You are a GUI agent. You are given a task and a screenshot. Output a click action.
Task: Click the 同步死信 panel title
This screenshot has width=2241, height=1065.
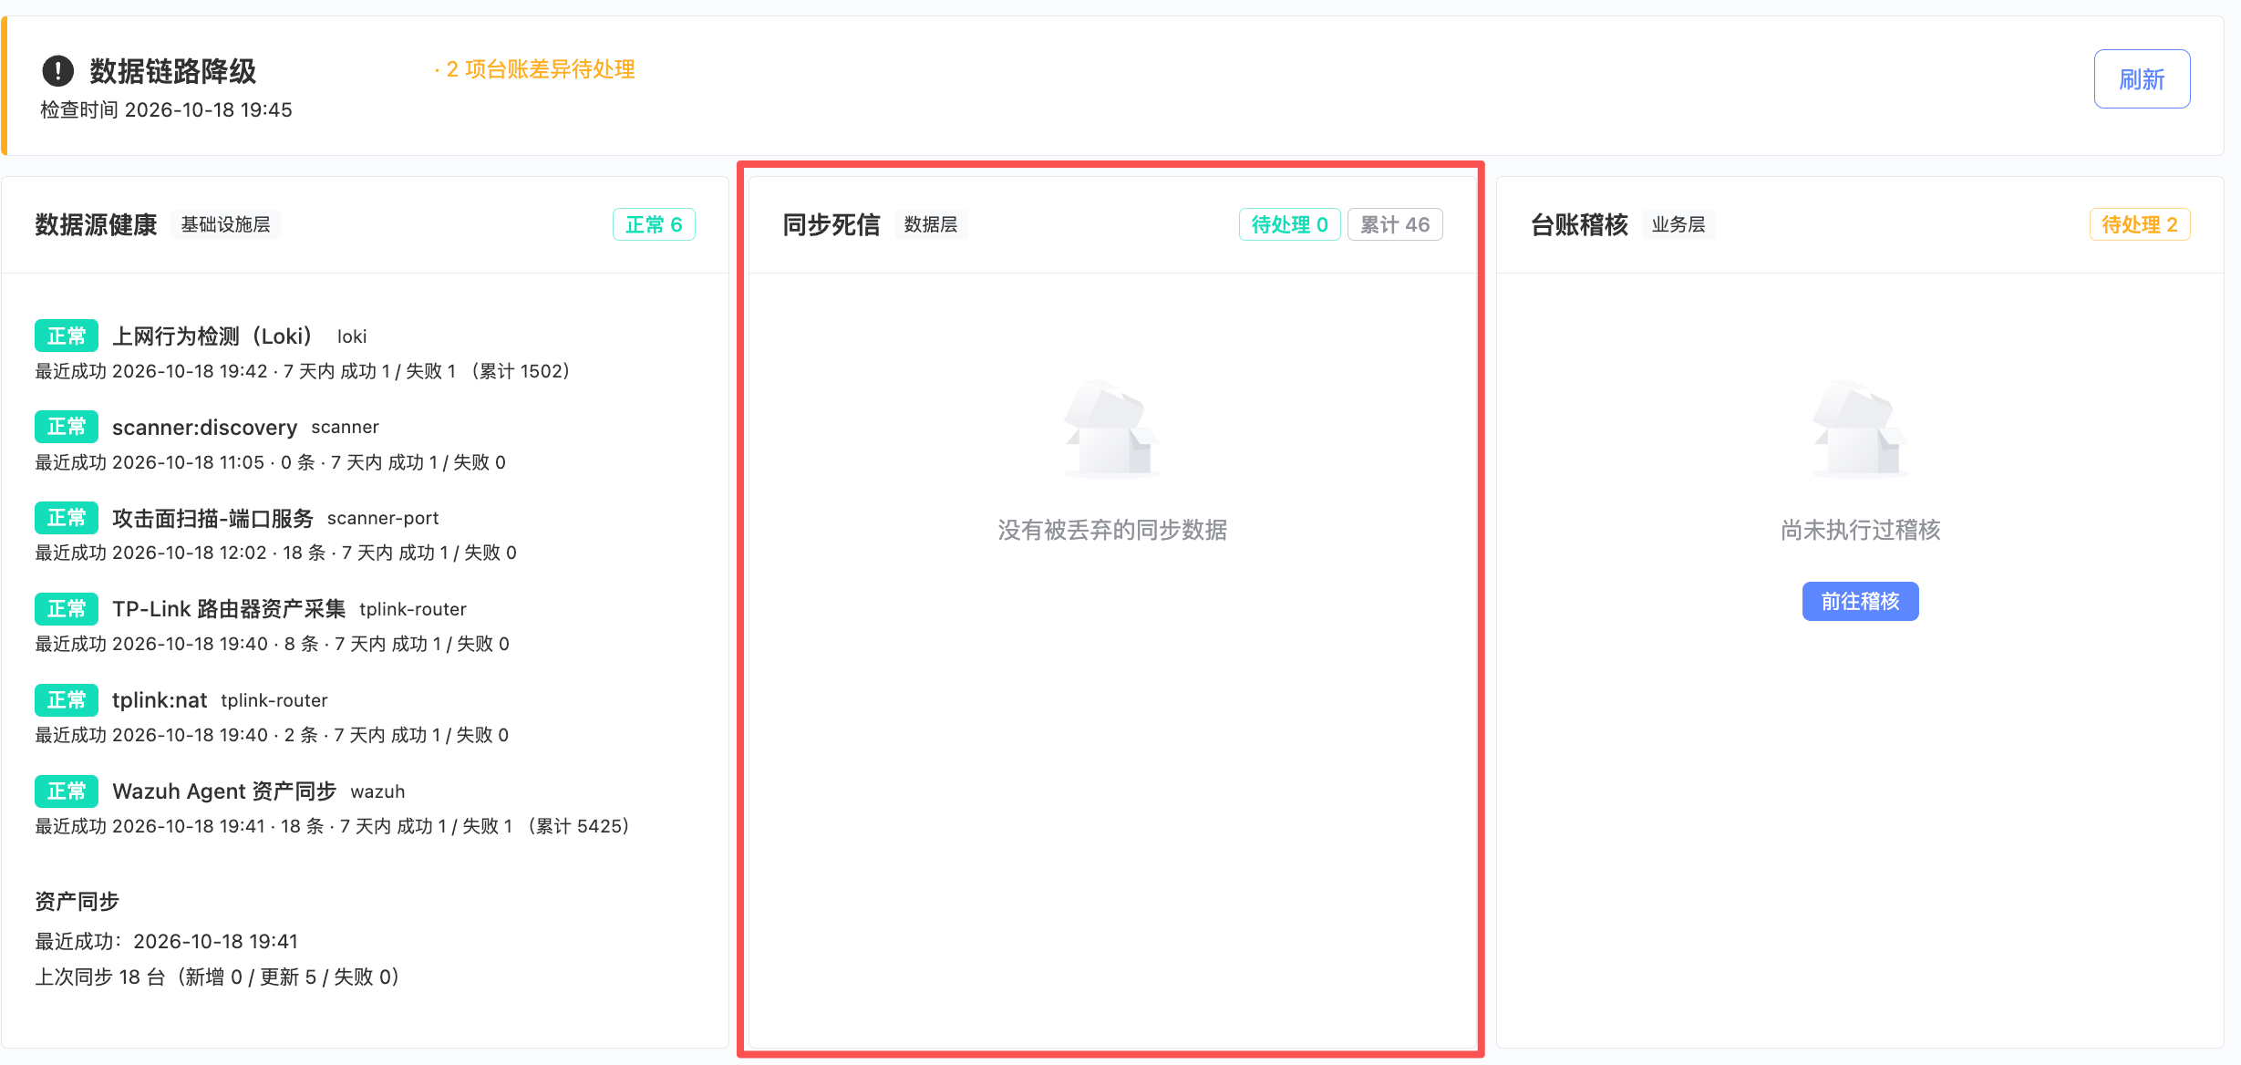[831, 224]
